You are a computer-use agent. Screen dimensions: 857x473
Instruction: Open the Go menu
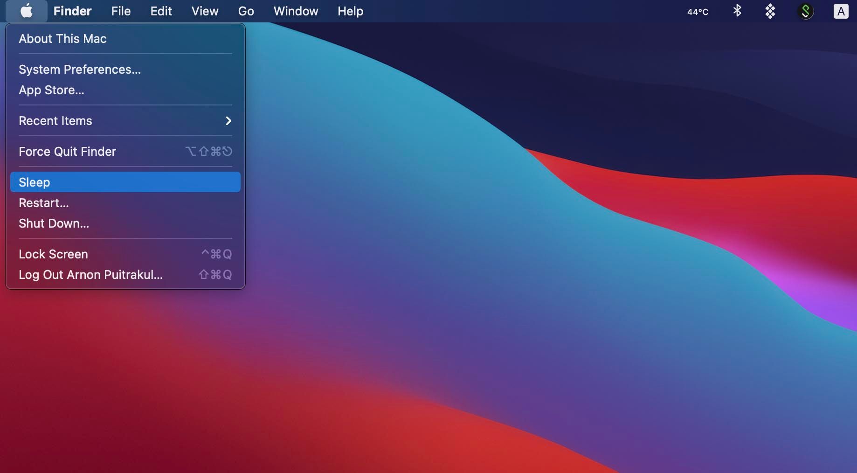pyautogui.click(x=246, y=11)
